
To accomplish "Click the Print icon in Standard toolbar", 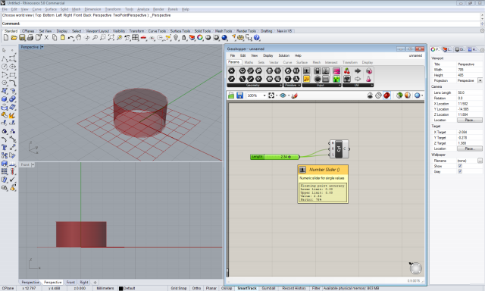I will 30,37.
